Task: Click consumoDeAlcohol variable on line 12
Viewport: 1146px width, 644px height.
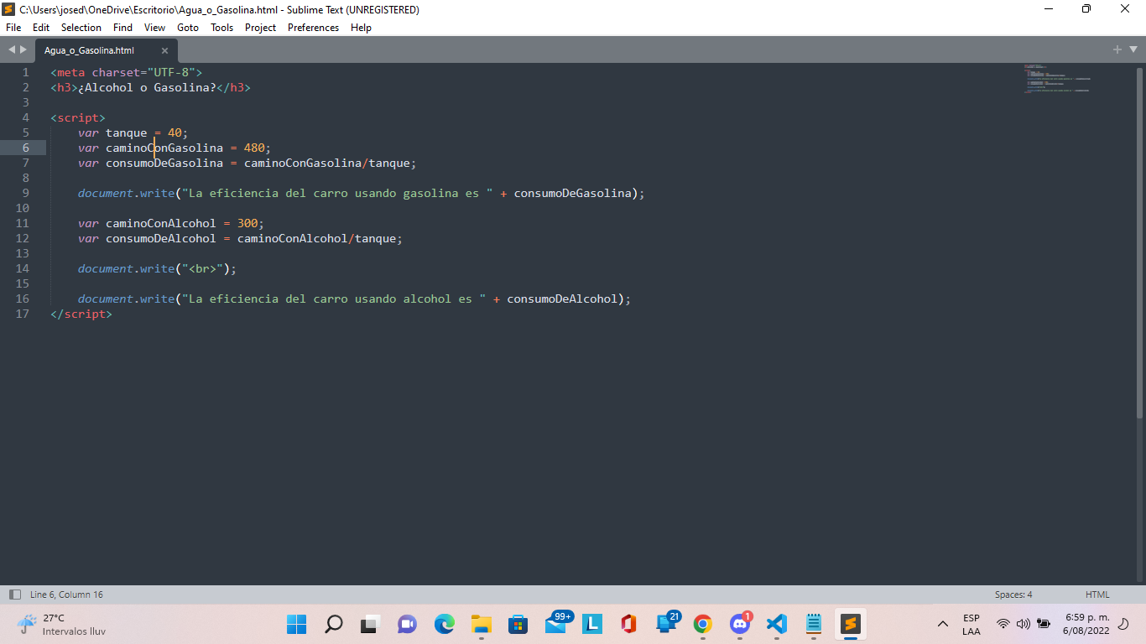Action: [161, 238]
